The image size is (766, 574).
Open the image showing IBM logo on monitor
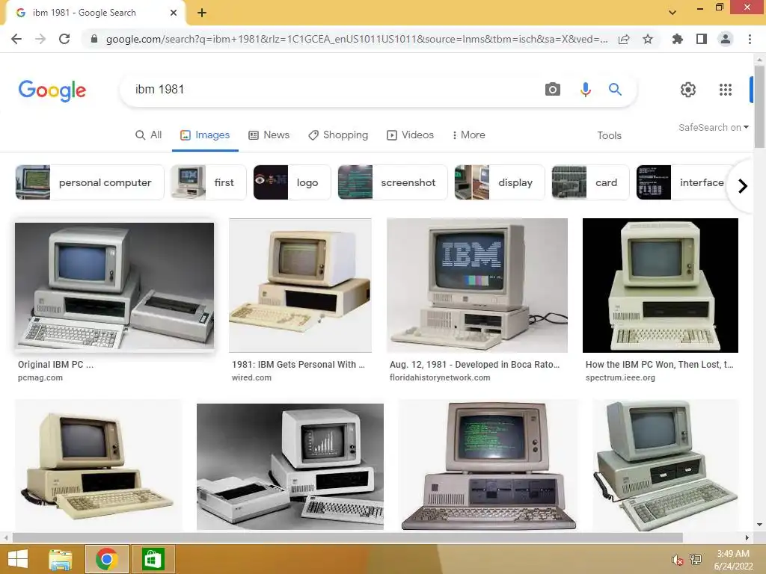477,285
